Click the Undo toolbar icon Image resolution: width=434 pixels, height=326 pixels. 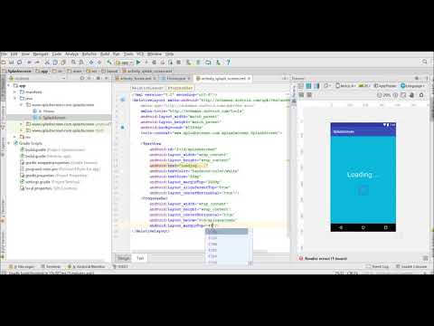pos(29,62)
